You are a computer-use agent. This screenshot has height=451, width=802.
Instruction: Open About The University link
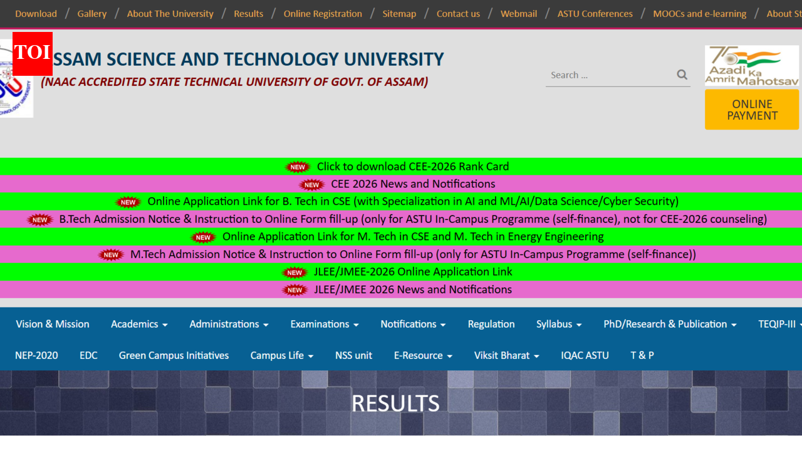170,14
